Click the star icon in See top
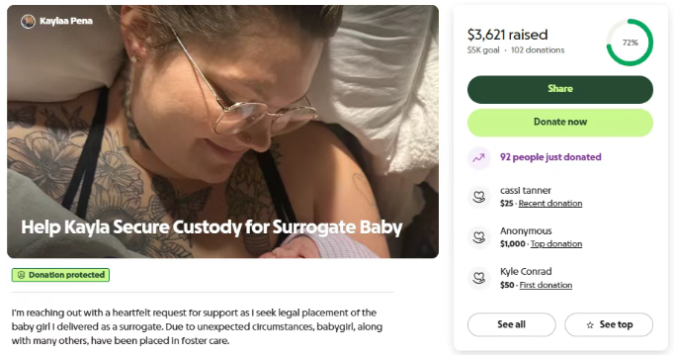 (x=590, y=325)
